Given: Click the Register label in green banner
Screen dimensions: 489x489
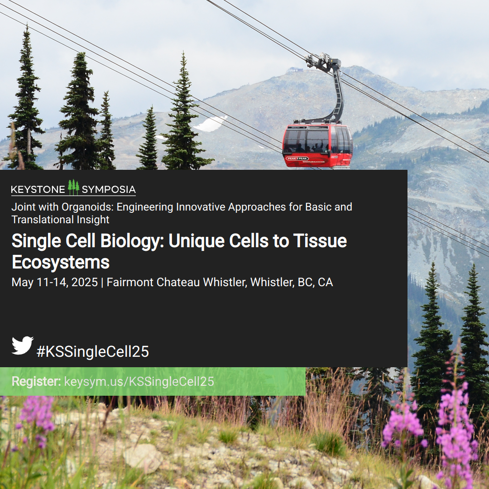Looking at the screenshot, I should pos(36,381).
